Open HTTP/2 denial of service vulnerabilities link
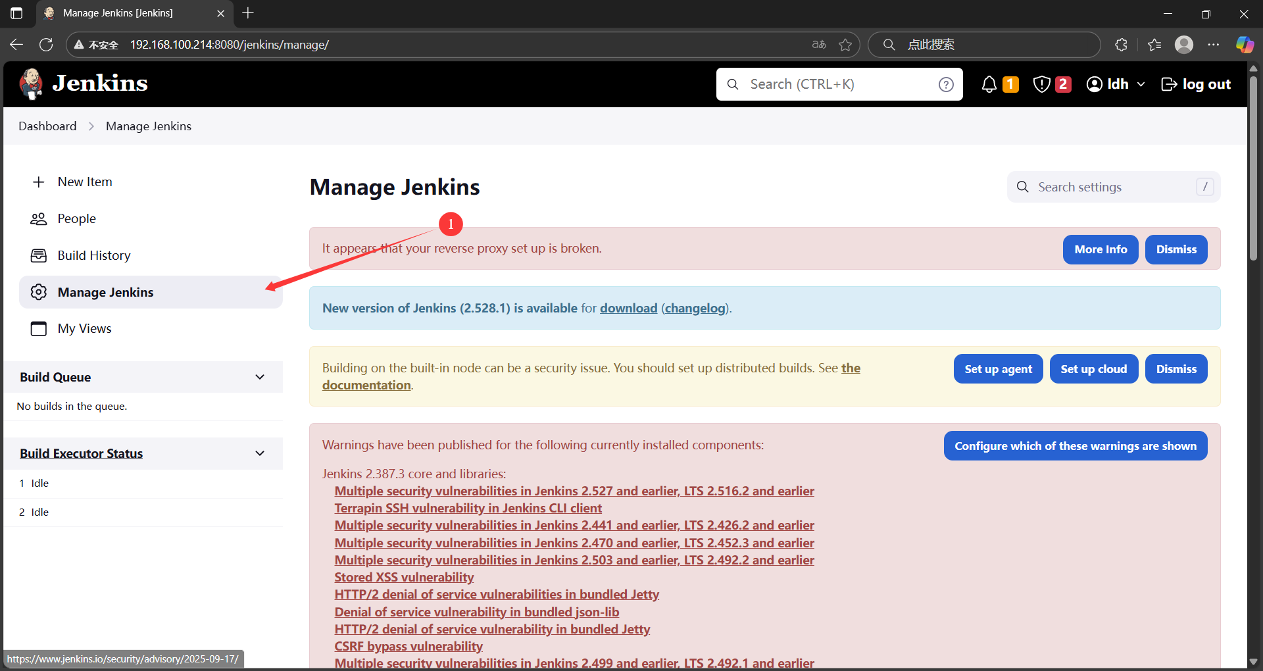 click(x=497, y=595)
